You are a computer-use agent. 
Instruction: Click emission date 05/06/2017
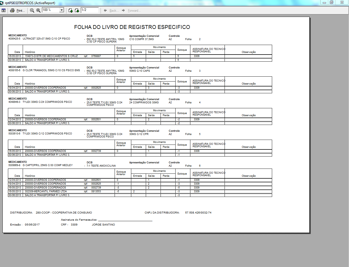[x=32, y=225]
